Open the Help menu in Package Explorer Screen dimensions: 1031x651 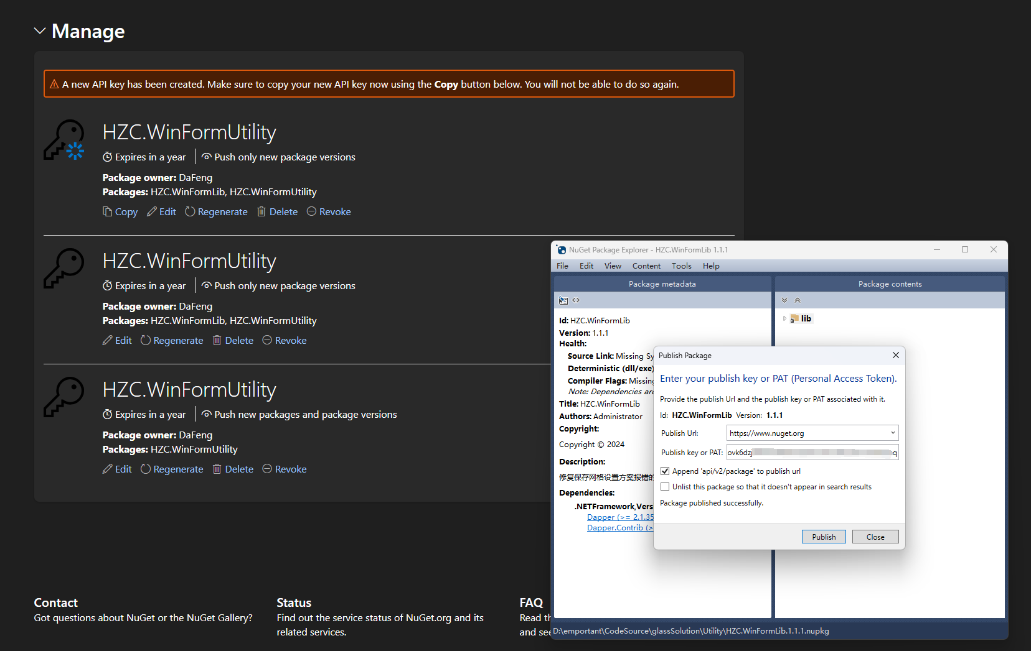(711, 266)
